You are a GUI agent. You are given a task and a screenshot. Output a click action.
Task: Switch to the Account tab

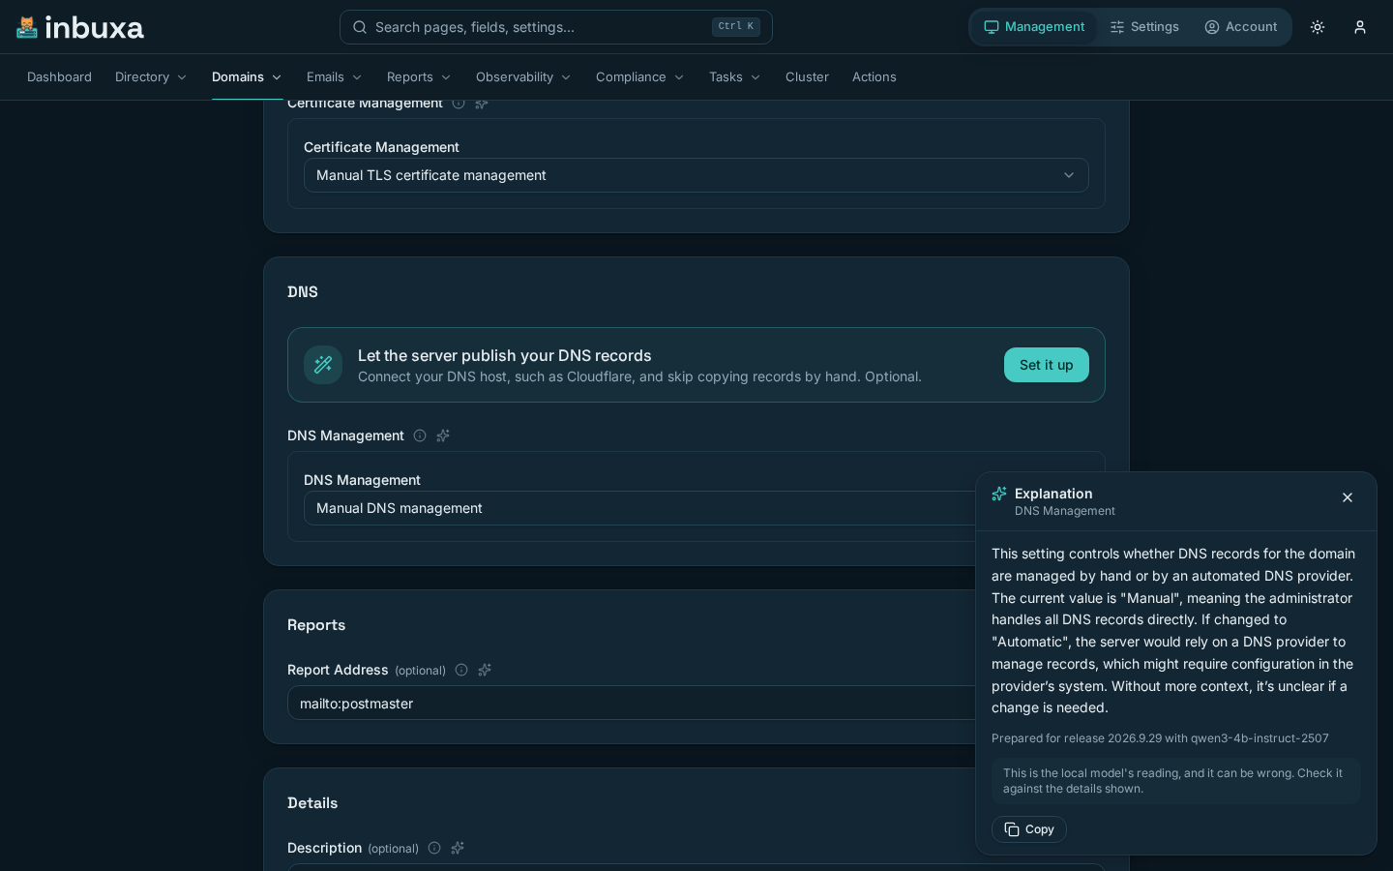coord(1241,27)
